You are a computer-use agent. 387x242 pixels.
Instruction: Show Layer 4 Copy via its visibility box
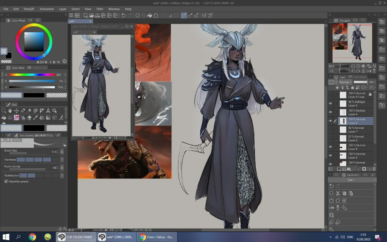331,95
